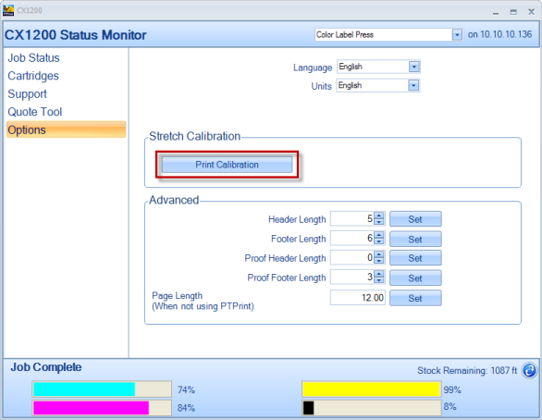Set the Footer Length value
Viewport: 542px width, 420px height.
415,239
